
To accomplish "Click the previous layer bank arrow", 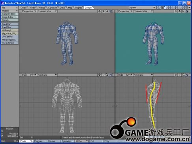I will (x=158, y=7).
